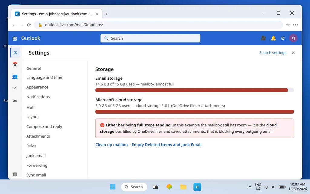The image size is (310, 194).
Task: Open the EJ account avatar
Action: (293, 38)
